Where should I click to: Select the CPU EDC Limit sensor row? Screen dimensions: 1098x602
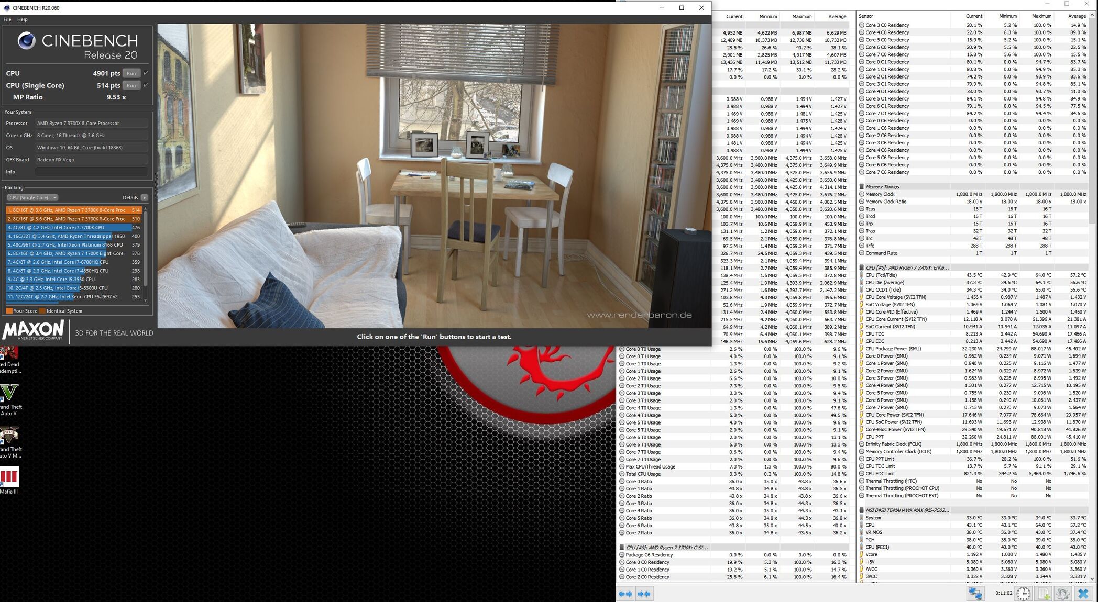tap(974, 474)
